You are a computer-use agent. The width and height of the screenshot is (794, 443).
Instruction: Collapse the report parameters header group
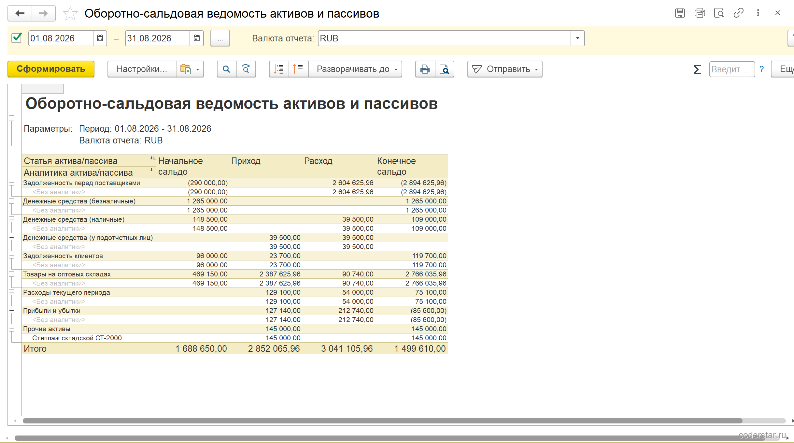click(x=11, y=118)
